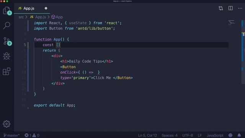
Task: Click the vertical scrollbar of editor
Action: pos(243,52)
